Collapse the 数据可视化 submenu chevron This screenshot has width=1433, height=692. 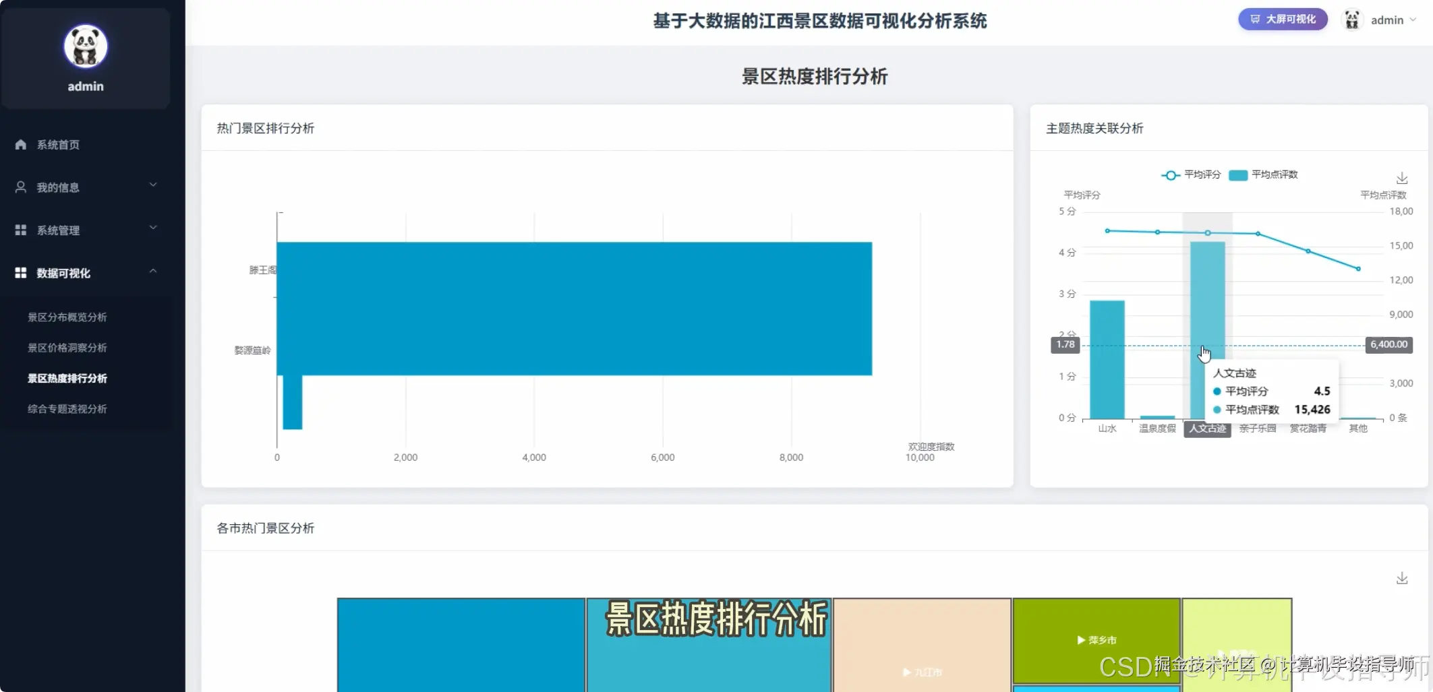[x=153, y=271]
